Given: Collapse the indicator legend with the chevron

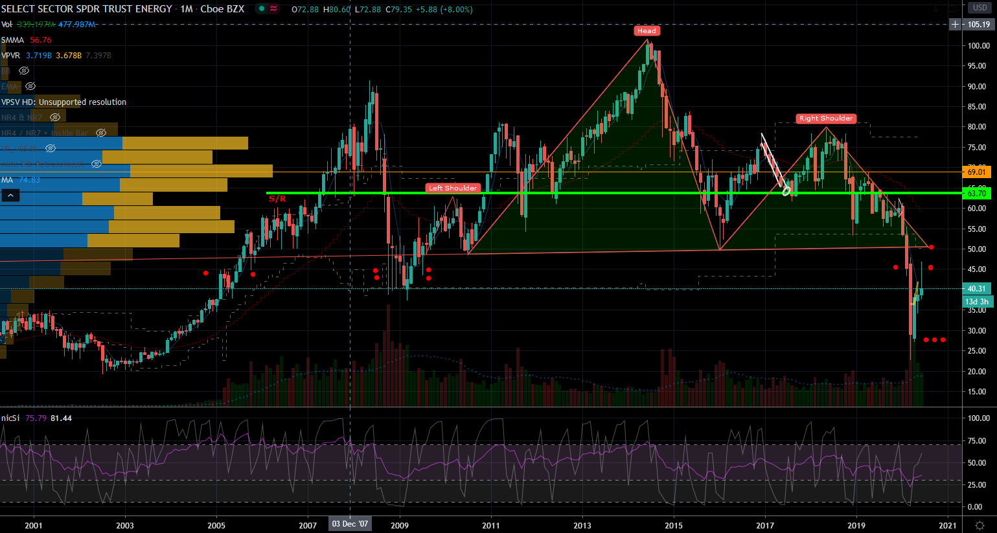Looking at the screenshot, I should [x=10, y=195].
